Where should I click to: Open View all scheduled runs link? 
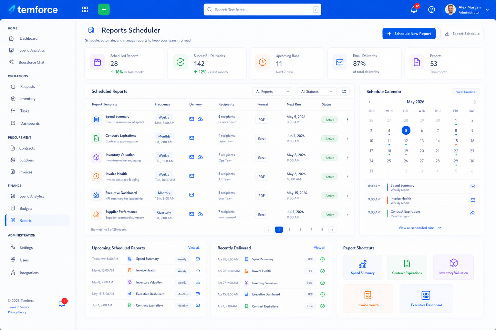pos(420,228)
